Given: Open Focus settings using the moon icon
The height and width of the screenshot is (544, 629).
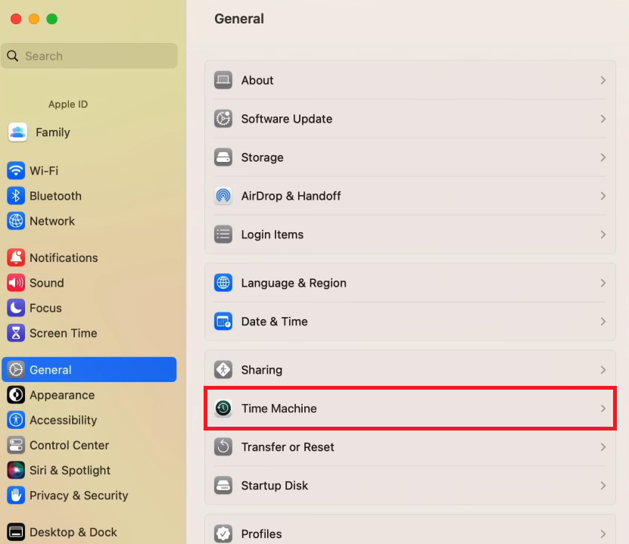Looking at the screenshot, I should point(17,307).
